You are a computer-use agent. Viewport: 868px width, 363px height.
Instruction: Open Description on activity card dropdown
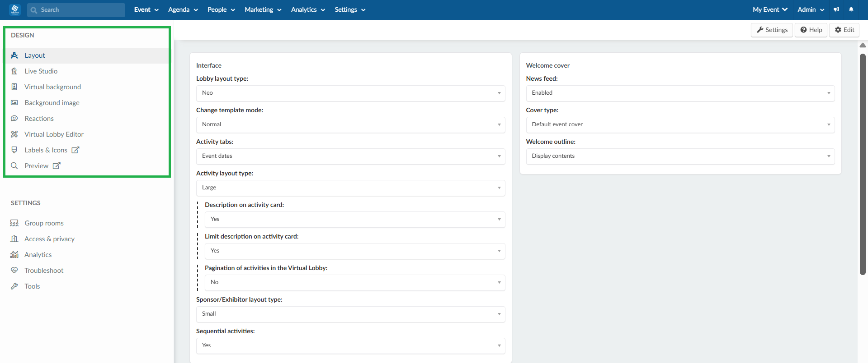coord(355,220)
